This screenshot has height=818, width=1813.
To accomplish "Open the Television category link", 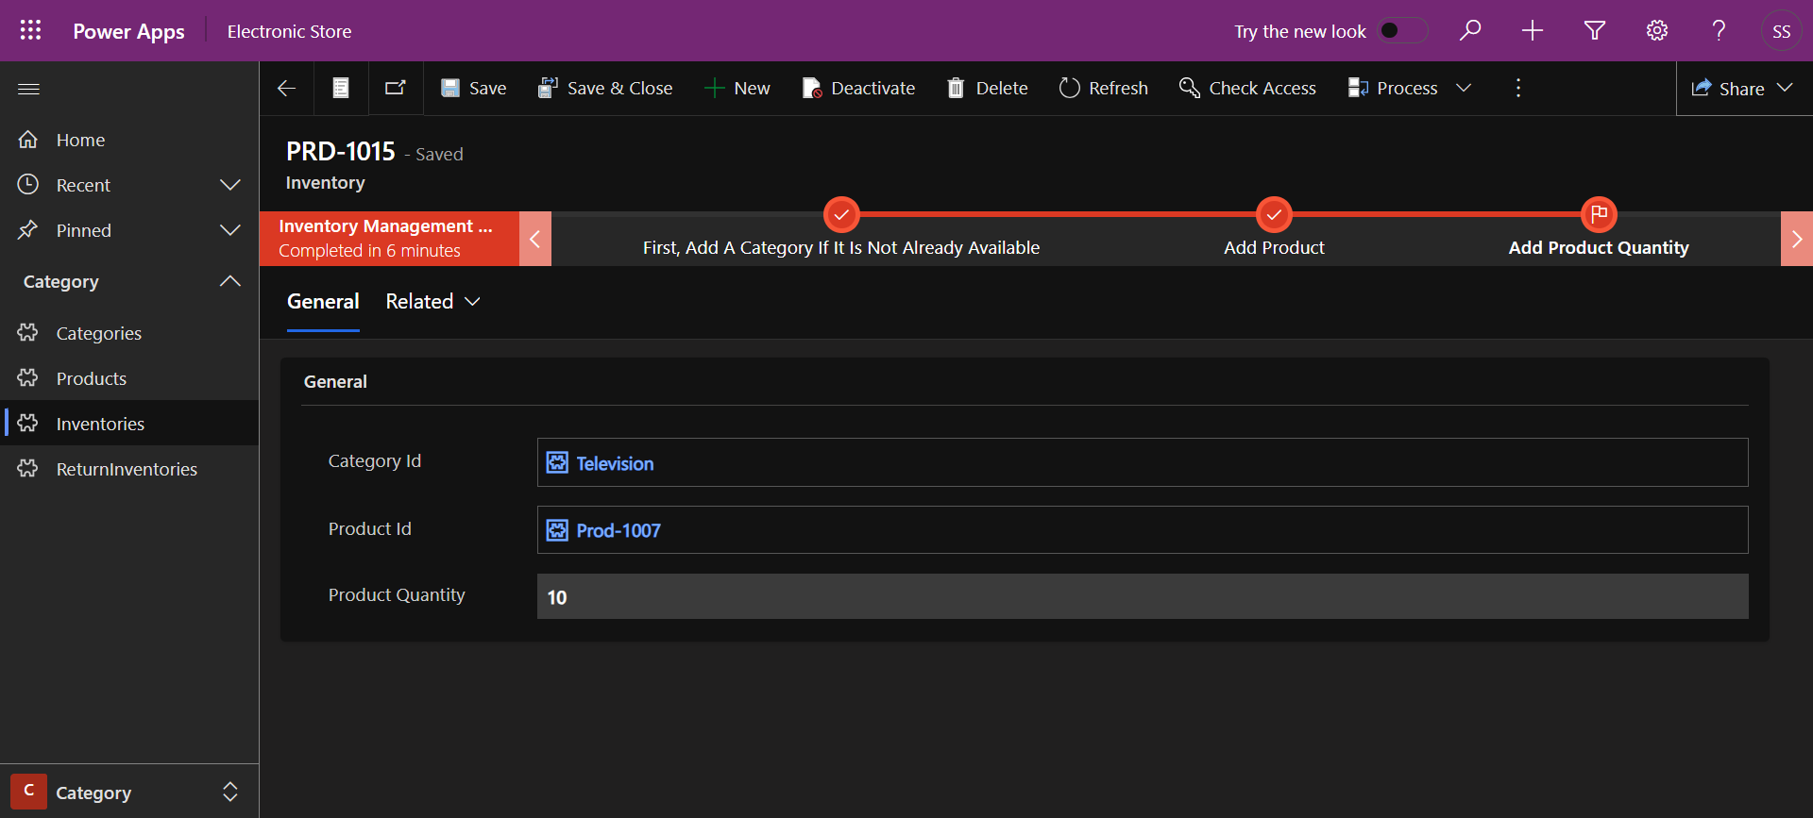I will (x=615, y=463).
